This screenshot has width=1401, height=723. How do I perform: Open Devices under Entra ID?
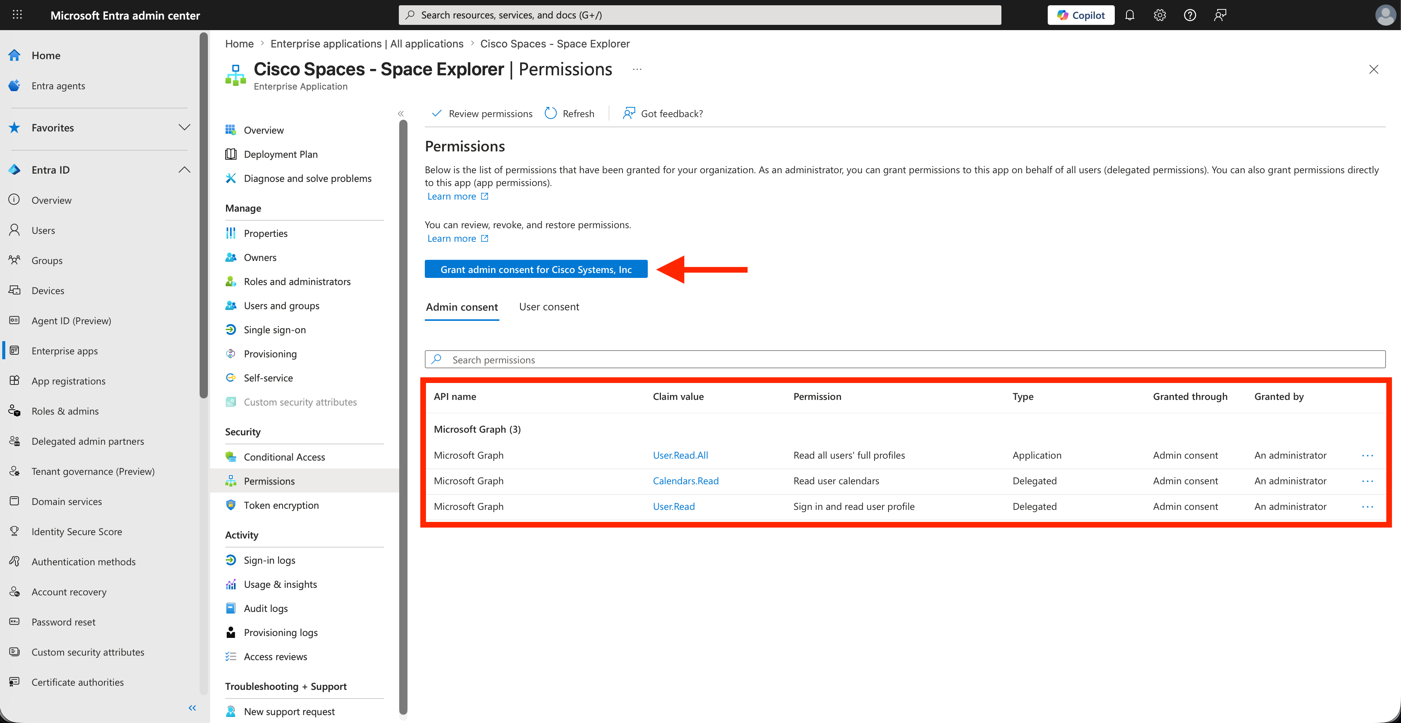(48, 290)
